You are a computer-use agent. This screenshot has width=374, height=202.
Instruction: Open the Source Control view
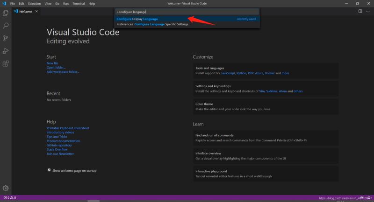(6, 38)
